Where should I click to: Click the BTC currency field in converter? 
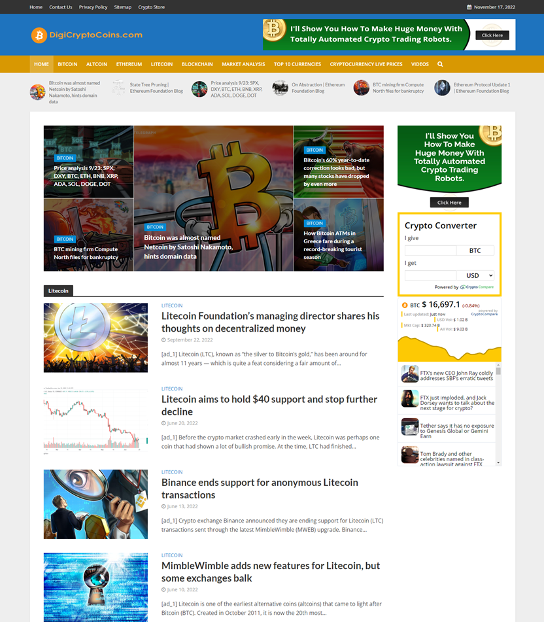[x=475, y=251]
